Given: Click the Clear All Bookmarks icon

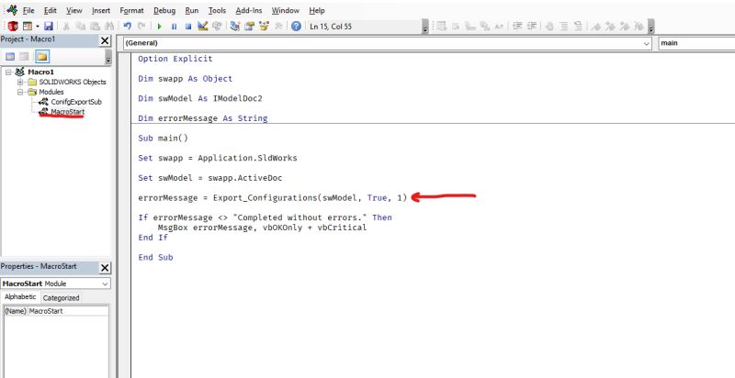Looking at the screenshot, I should (639, 27).
